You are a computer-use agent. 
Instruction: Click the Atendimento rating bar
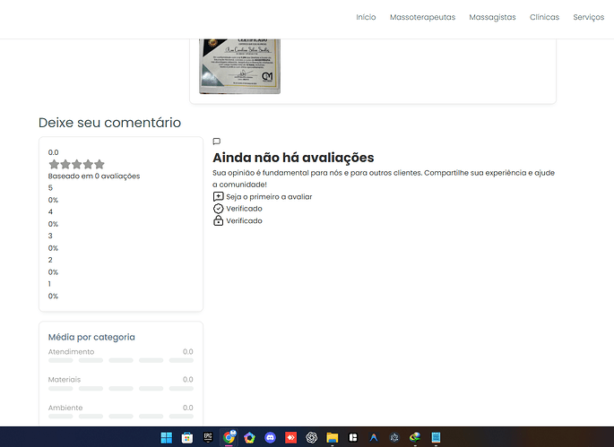120,360
